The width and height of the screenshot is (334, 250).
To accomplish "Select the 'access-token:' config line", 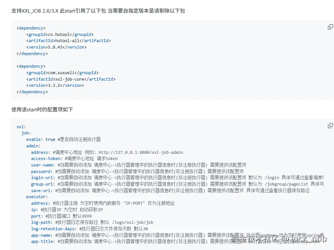I will click(74, 158).
